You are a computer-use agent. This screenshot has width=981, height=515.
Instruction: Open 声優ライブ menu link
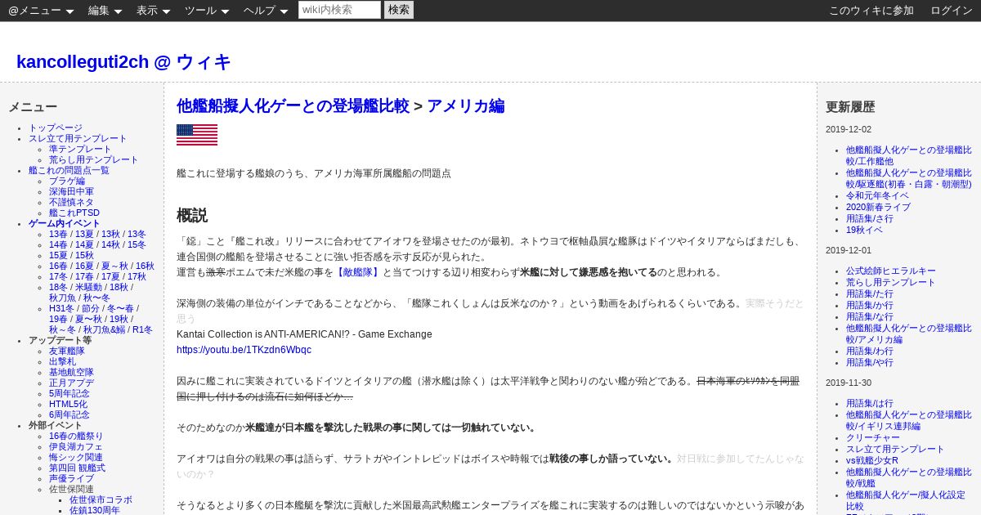[x=71, y=479]
